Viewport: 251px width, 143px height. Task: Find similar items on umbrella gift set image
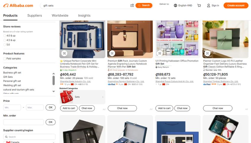tap(64, 53)
